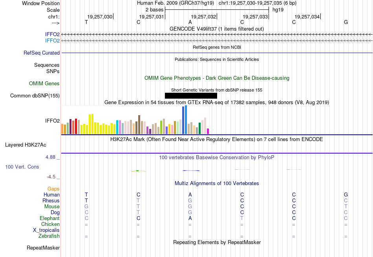
Task: Click the Common dbSNP(155) track label
Action: (x=35, y=96)
